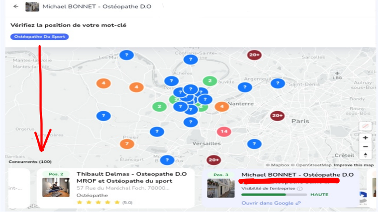378x212 pixels.
Task: Click blue ? marker north of Plaisir
Action: 157,132
